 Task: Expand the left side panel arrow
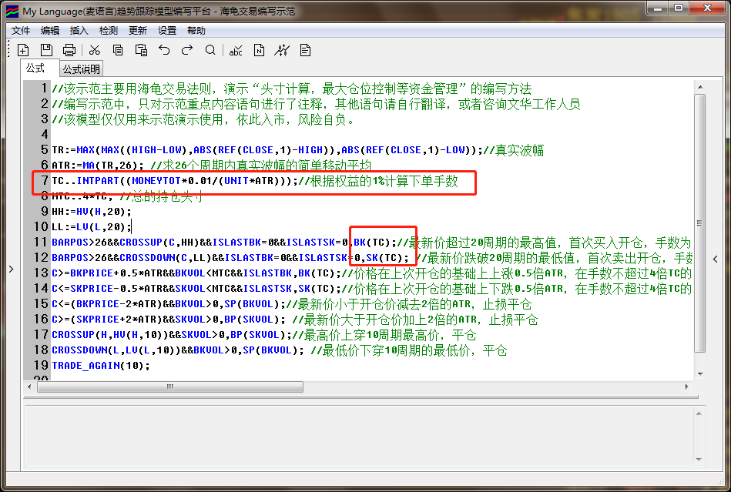pos(12,269)
